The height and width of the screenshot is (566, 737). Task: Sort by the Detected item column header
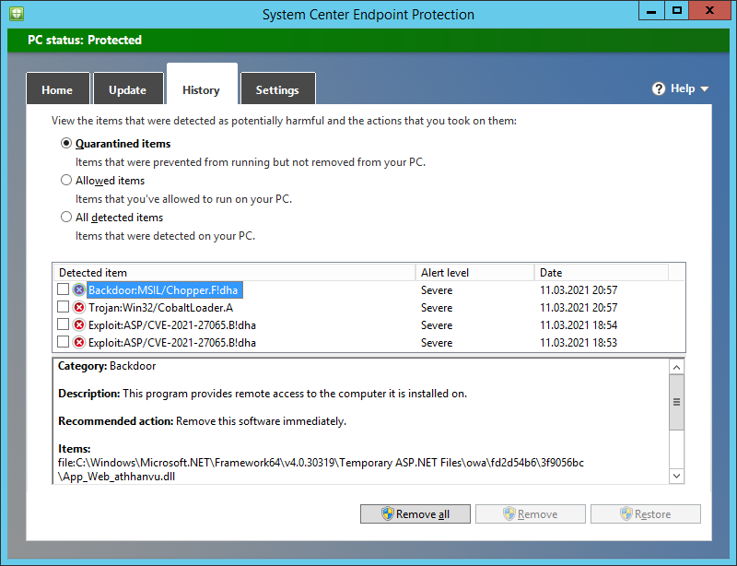(234, 273)
